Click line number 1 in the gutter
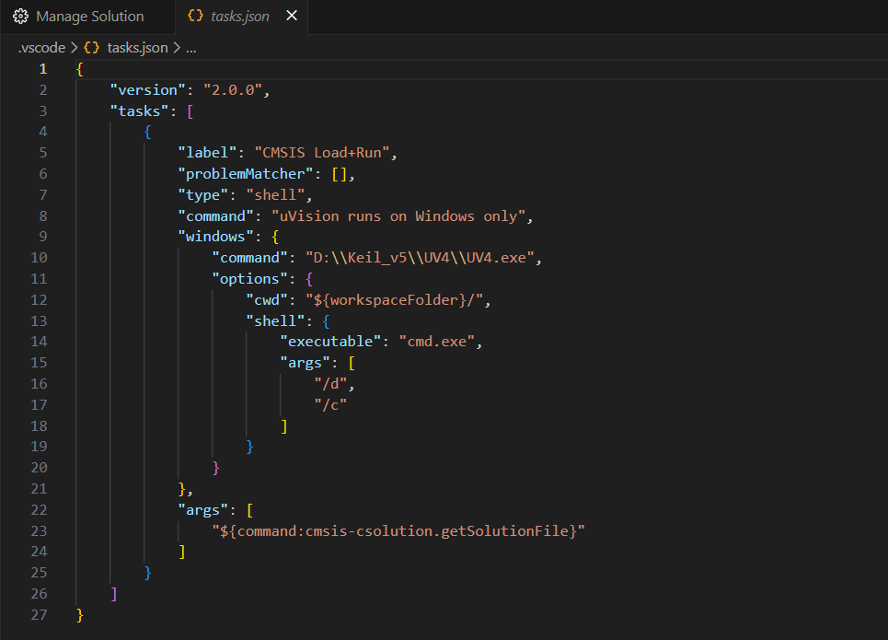This screenshot has height=640, width=888. click(41, 69)
